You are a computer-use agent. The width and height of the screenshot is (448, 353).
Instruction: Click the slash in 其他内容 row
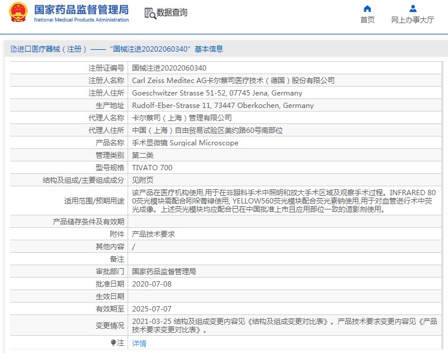pyautogui.click(x=134, y=247)
